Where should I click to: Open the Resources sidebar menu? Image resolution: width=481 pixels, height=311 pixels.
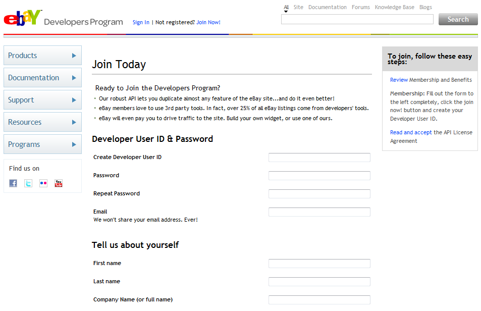coord(42,122)
